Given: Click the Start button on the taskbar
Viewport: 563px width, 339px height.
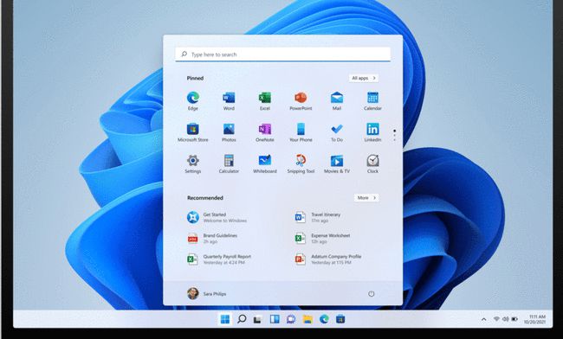Looking at the screenshot, I should point(225,319).
